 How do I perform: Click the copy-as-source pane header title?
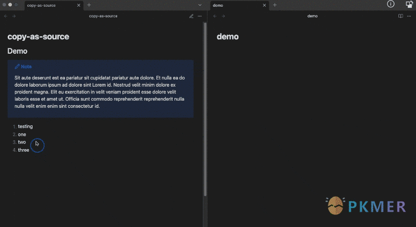click(x=103, y=16)
